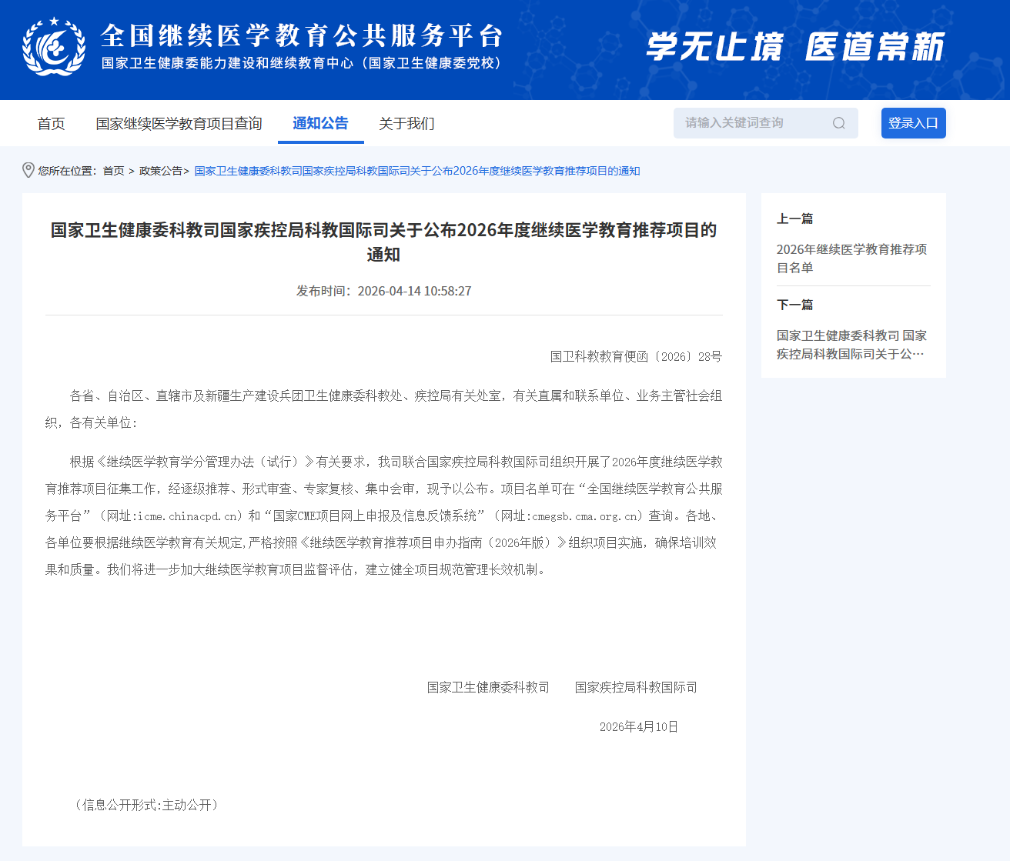Screen dimensions: 1010x861
Task: Click the 学无止境 医道常新 slogan banner
Action: tap(794, 47)
